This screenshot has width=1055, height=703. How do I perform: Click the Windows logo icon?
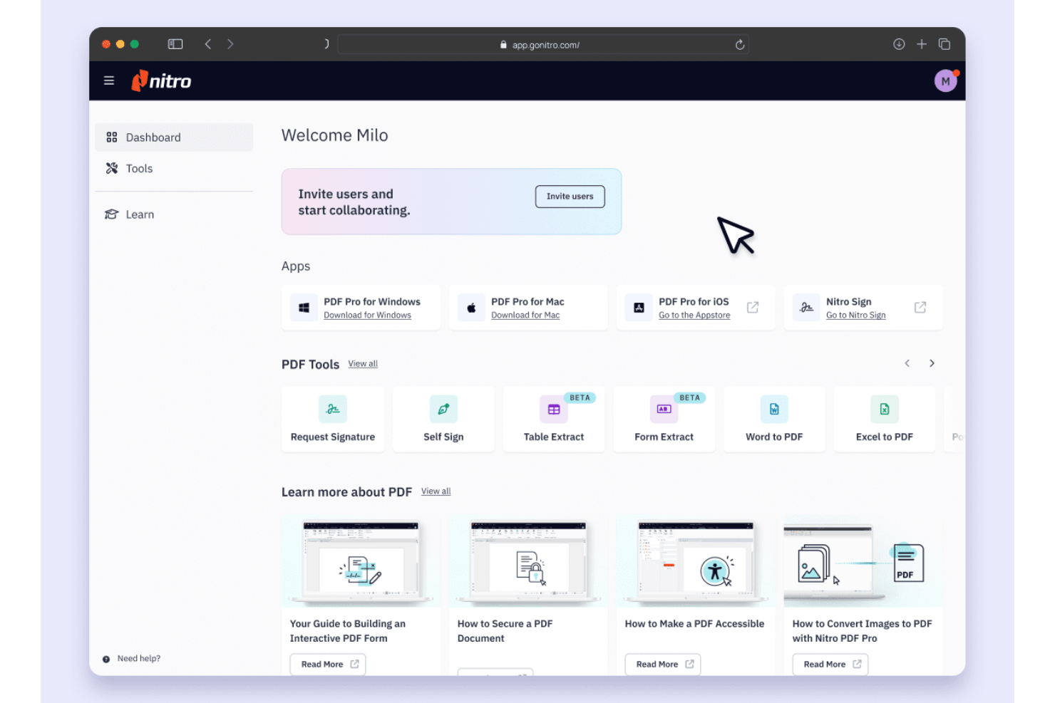pyautogui.click(x=304, y=308)
